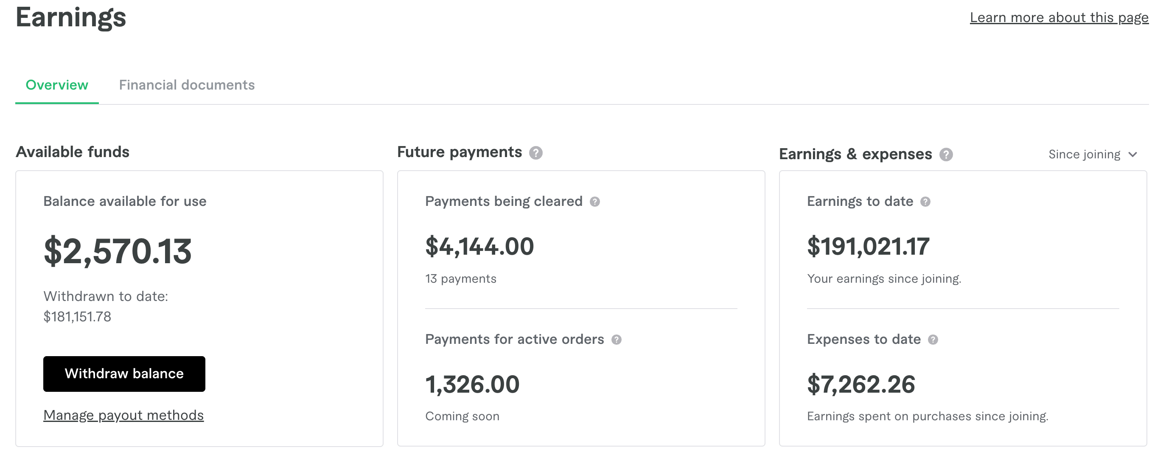1166x461 pixels.
Task: Click the Withdraw balance button
Action: click(x=124, y=374)
